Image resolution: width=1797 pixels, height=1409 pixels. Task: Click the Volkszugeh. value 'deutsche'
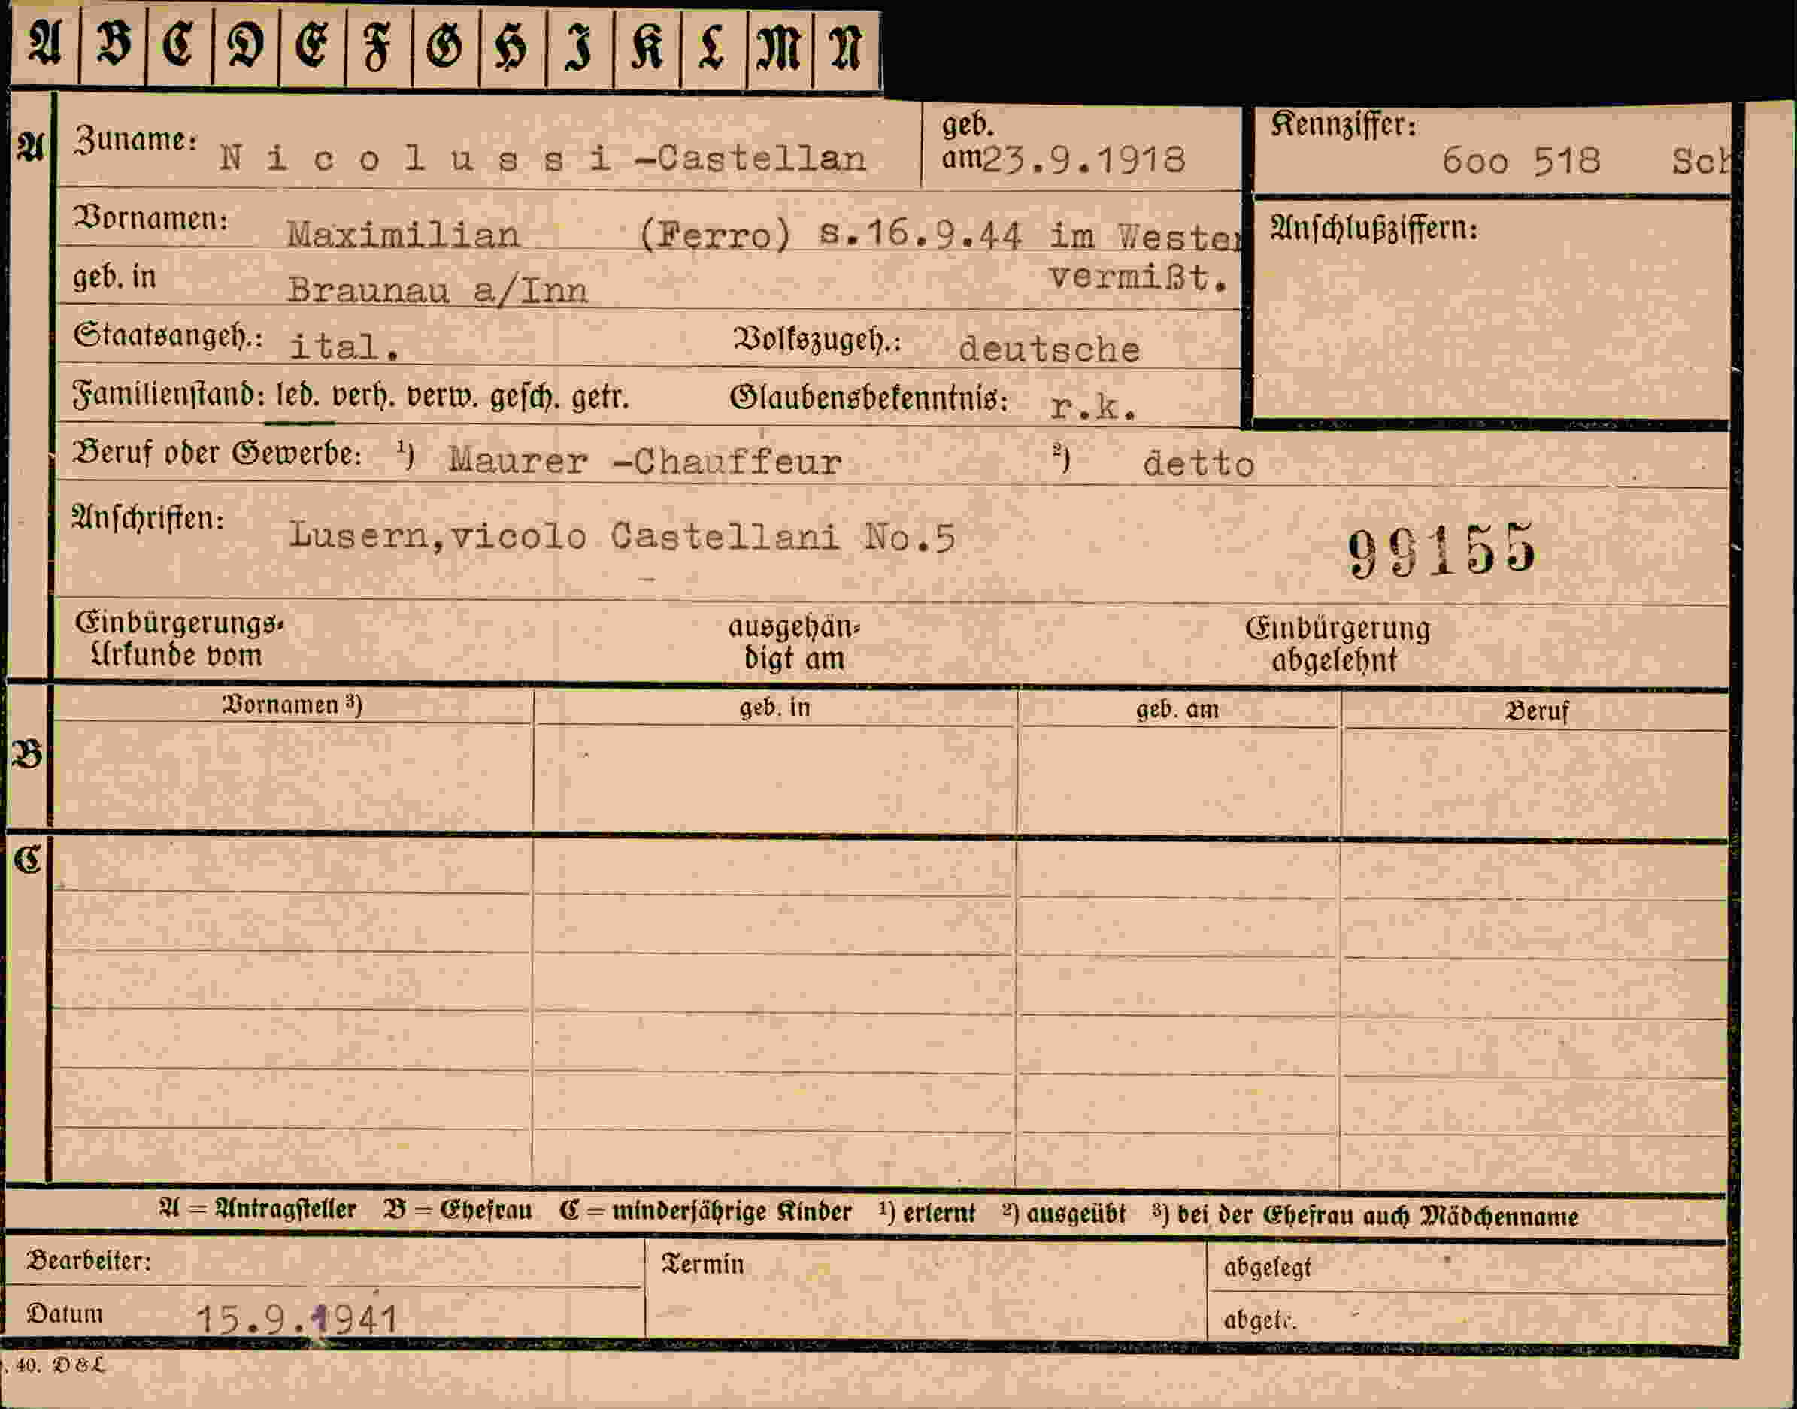(x=1050, y=349)
